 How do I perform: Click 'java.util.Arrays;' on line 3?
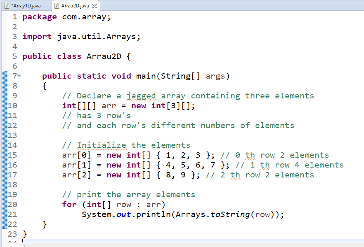click(x=99, y=37)
